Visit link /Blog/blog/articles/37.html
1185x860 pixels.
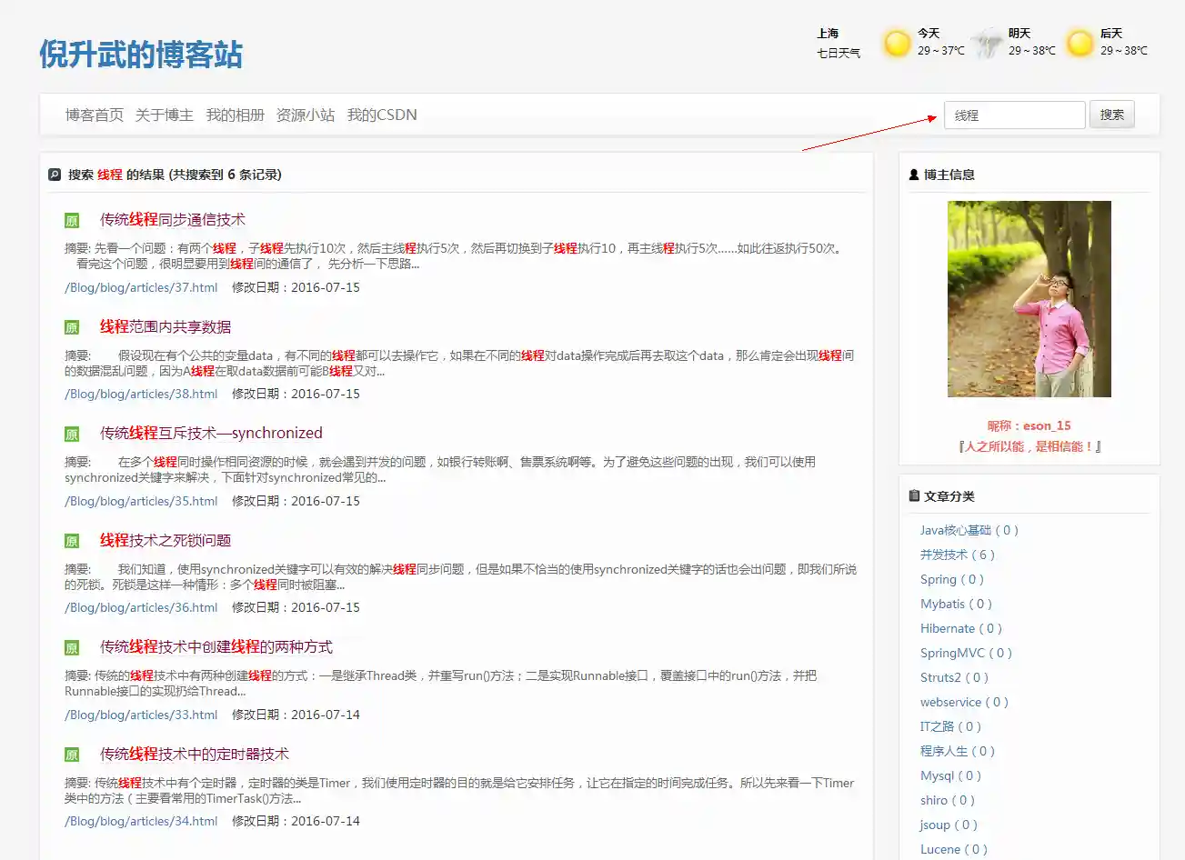click(140, 286)
